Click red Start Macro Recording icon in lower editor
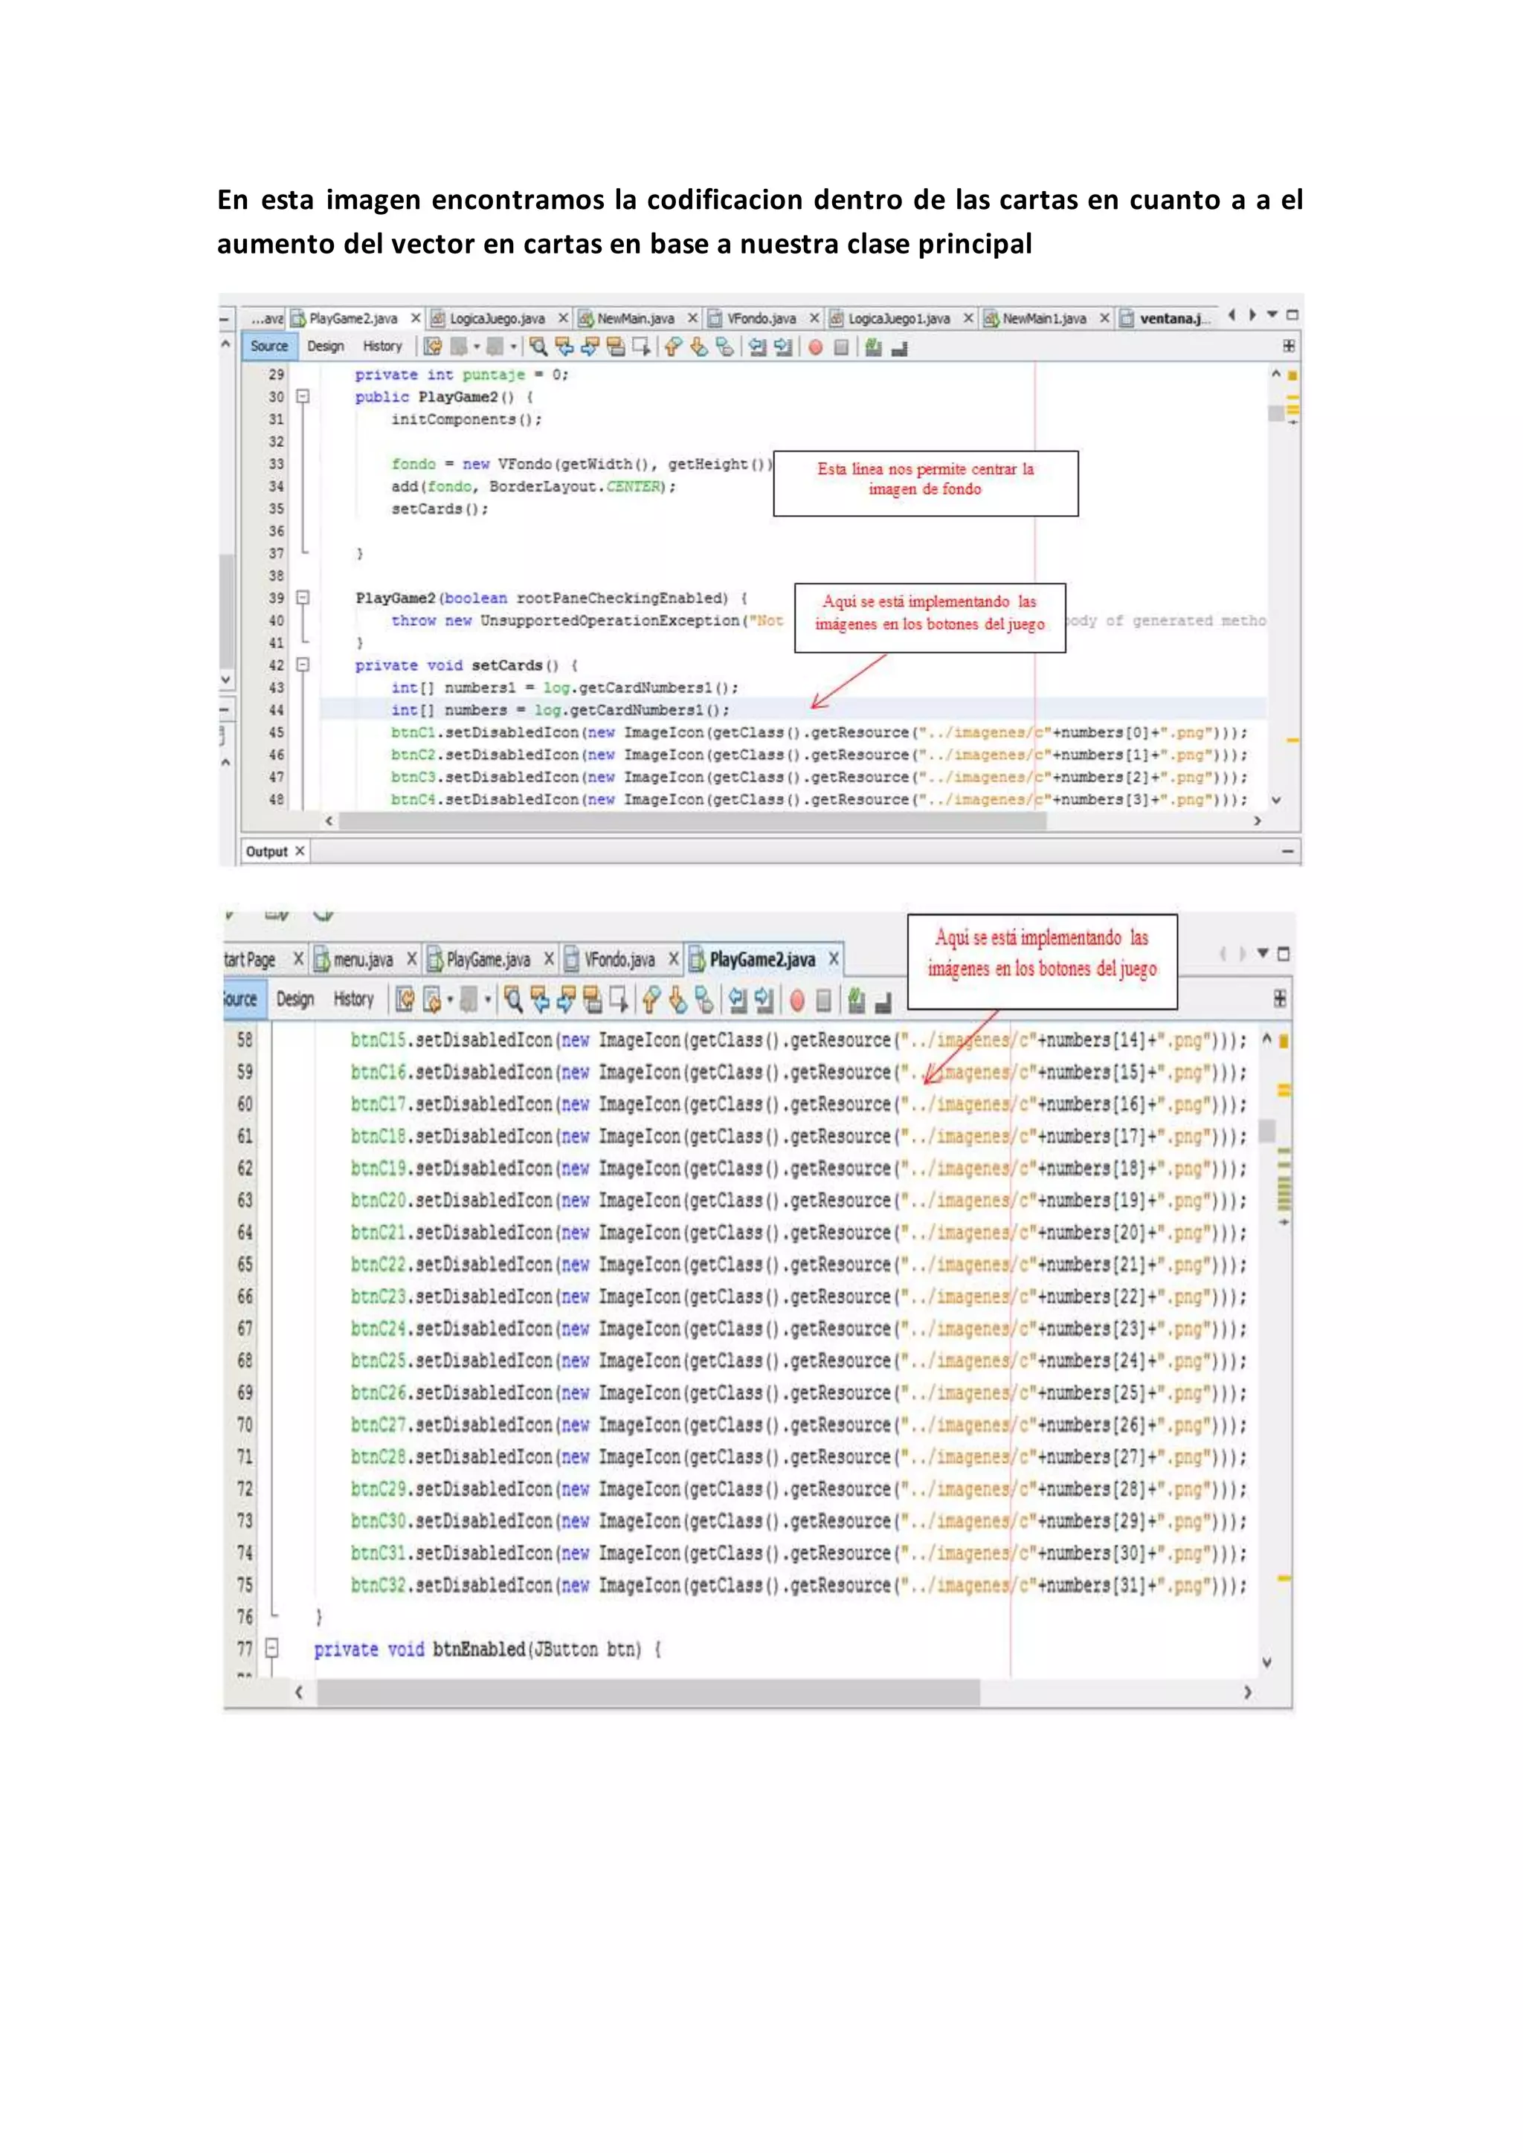 pyautogui.click(x=797, y=1001)
